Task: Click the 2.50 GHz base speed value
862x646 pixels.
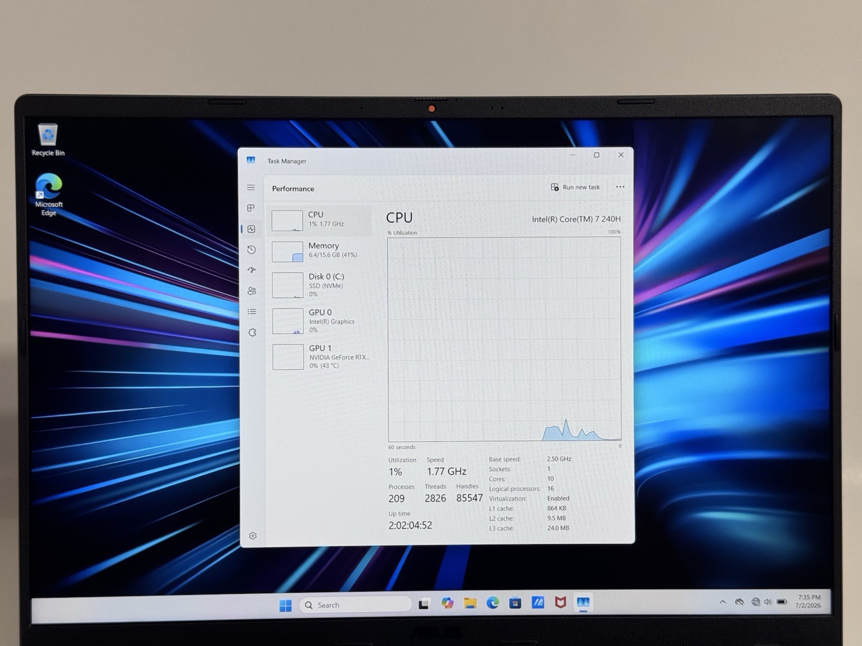Action: pyautogui.click(x=559, y=459)
